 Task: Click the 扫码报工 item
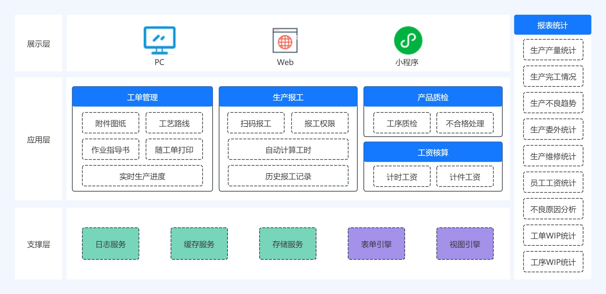pos(256,123)
